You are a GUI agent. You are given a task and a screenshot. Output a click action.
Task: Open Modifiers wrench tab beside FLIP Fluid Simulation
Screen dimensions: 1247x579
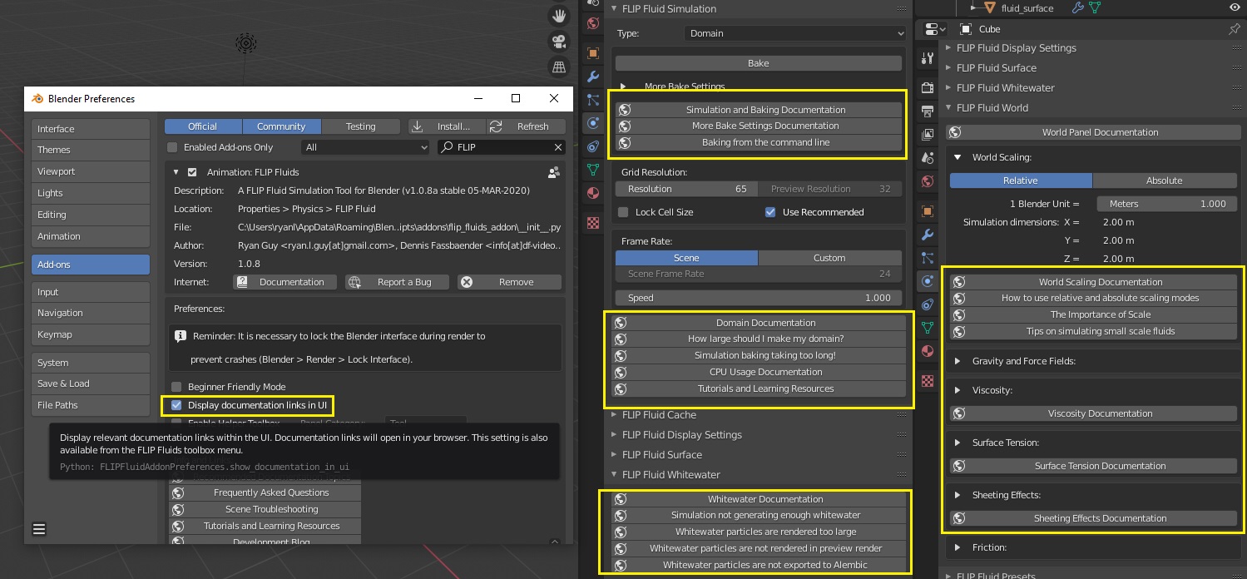[593, 77]
